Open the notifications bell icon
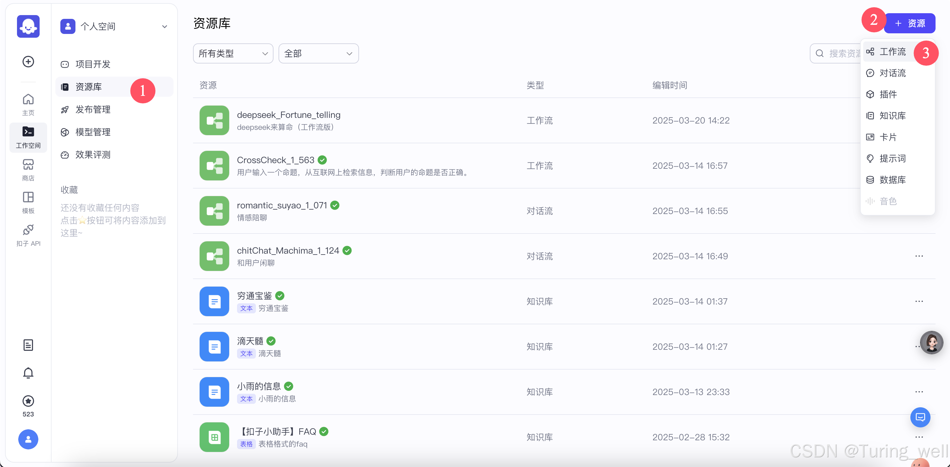The image size is (950, 467). (x=28, y=373)
